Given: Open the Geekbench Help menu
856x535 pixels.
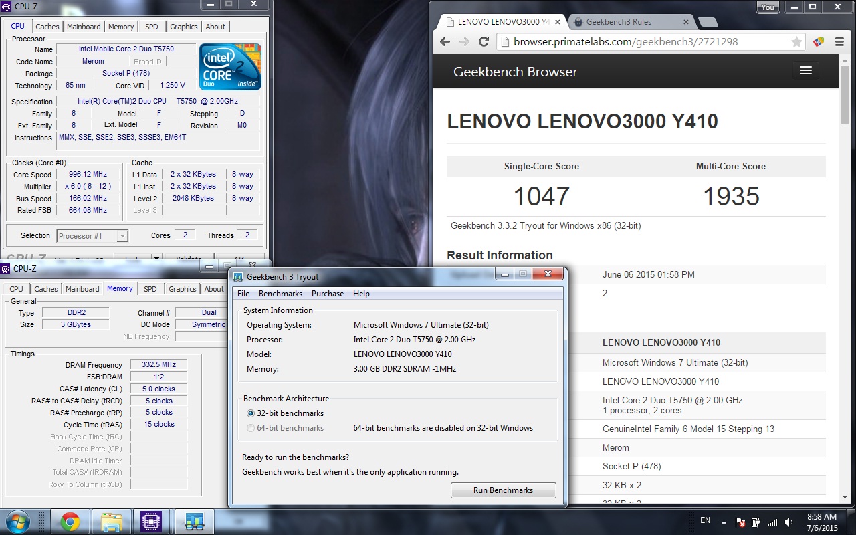Looking at the screenshot, I should [361, 294].
